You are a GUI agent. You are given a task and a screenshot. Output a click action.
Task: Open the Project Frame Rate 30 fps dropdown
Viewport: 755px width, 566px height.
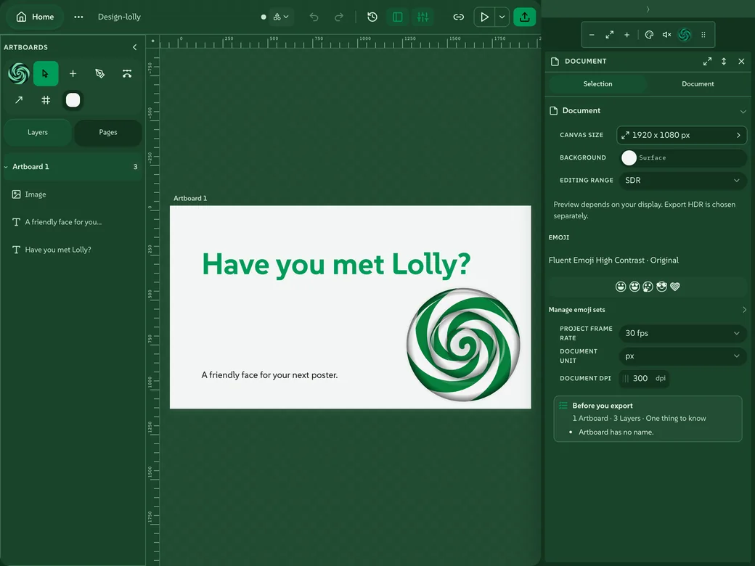682,333
